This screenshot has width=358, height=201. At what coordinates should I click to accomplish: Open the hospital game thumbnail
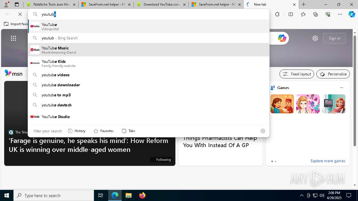pyautogui.click(x=334, y=104)
